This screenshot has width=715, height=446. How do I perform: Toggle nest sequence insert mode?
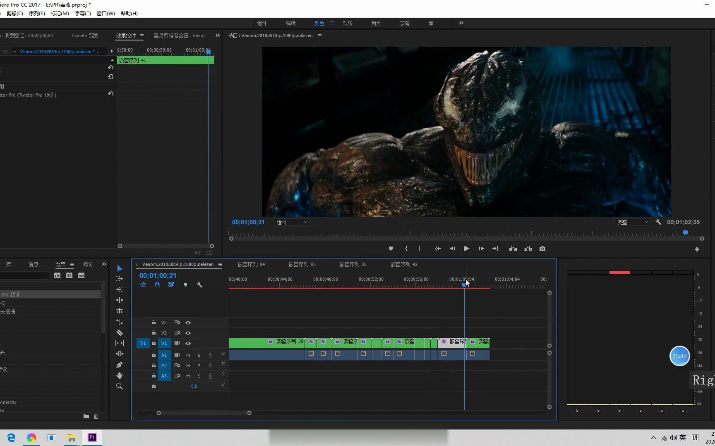143,285
